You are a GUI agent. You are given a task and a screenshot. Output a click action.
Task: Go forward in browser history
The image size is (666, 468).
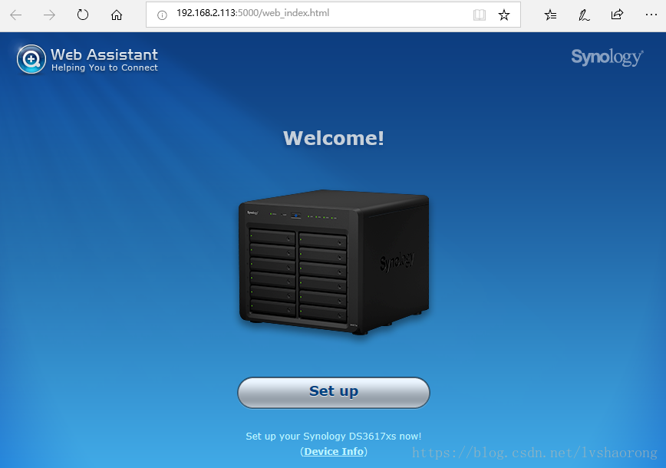coord(49,15)
